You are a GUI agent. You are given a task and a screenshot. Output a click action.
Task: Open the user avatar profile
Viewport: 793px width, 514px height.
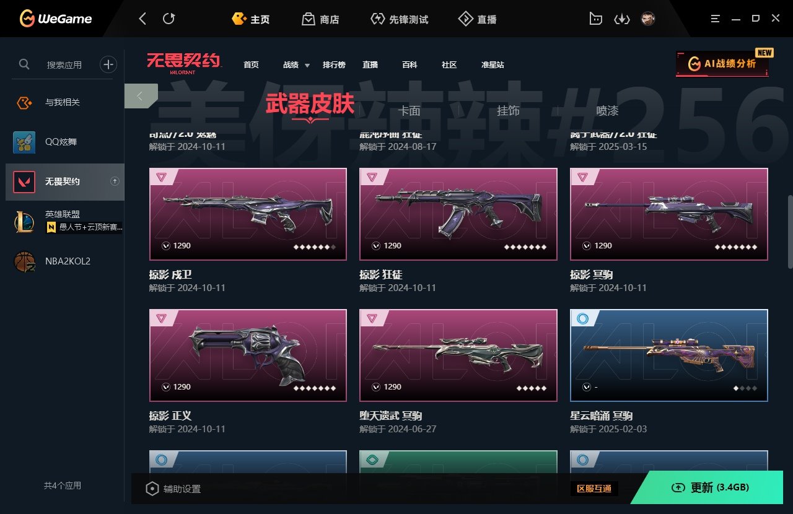(x=648, y=19)
